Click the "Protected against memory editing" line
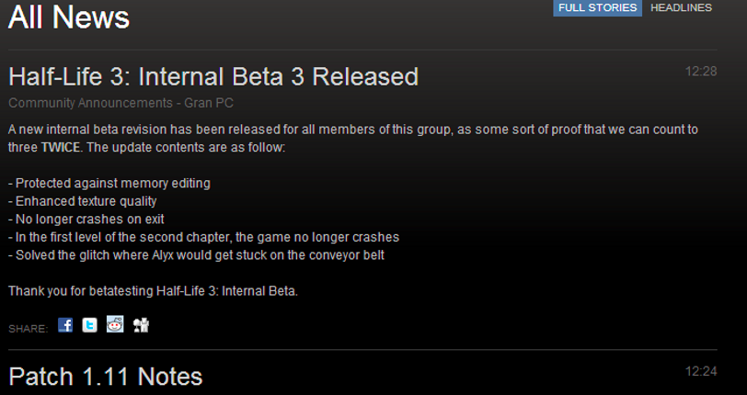Screen dimensions: 747x395 point(109,183)
